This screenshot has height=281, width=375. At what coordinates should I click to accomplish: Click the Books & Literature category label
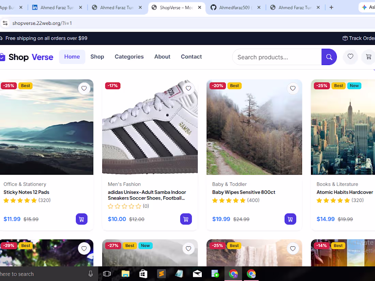tap(337, 184)
